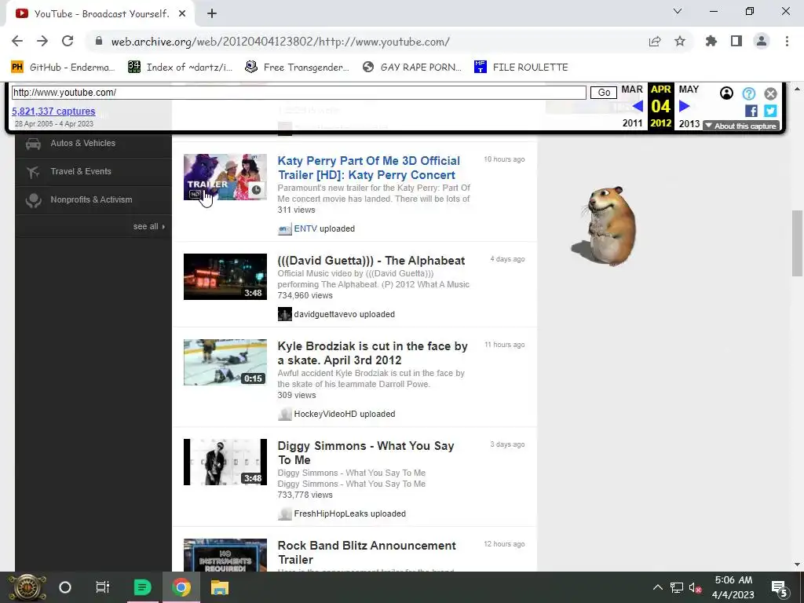804x603 pixels.
Task: Open Rock Band Blitz Announcement Trailer title
Action: tap(367, 553)
